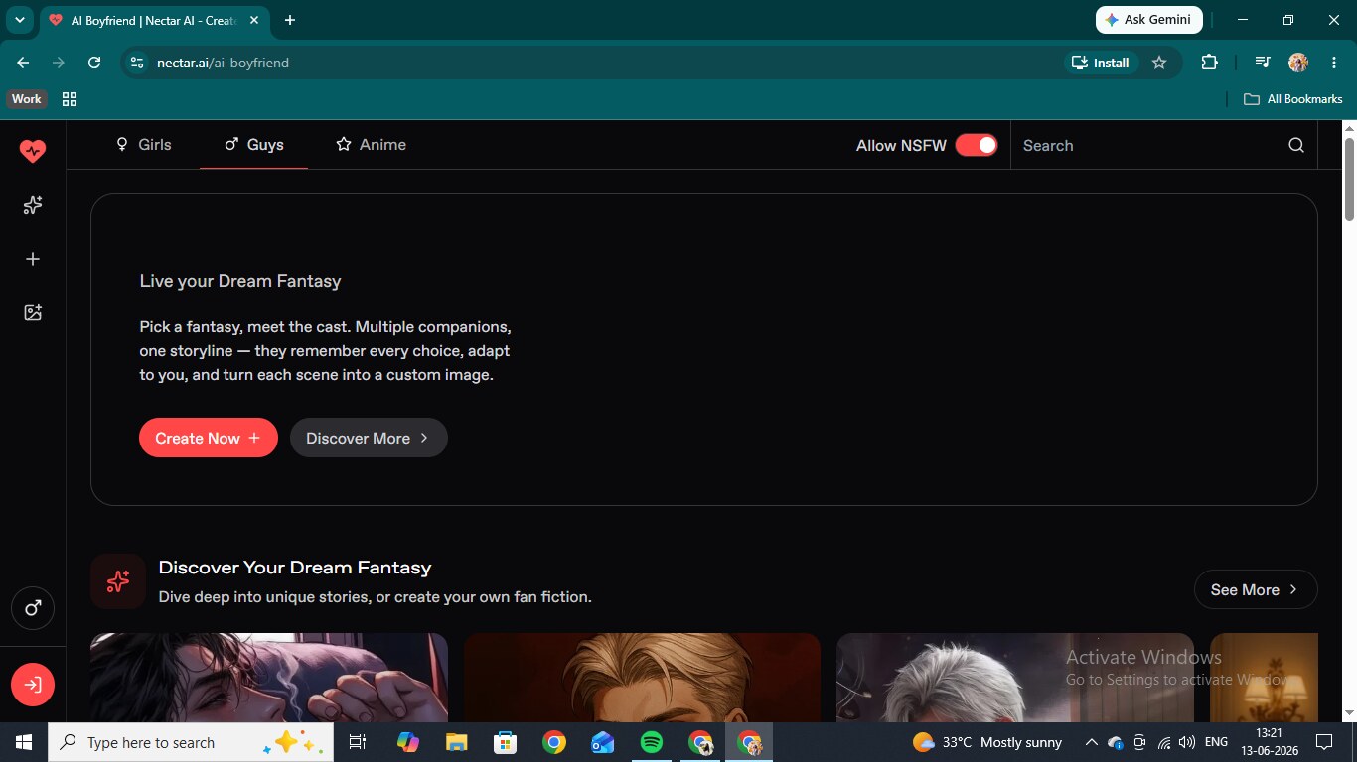Click the Nectar heart logo in sidebar
Image resolution: width=1357 pixels, height=762 pixels.
coord(33,151)
